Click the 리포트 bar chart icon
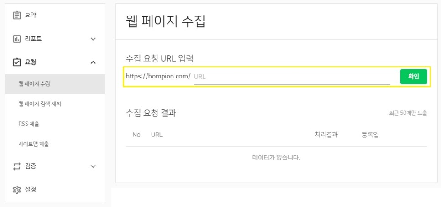 coord(17,39)
